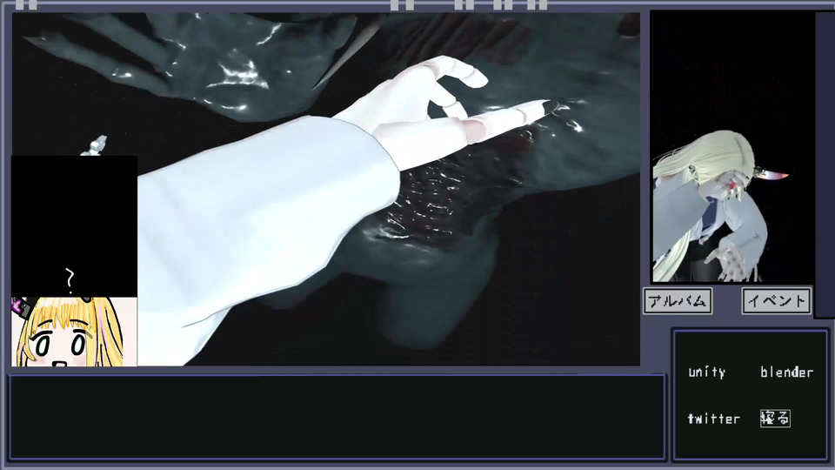The height and width of the screenshot is (470, 835).
Task: Click the question mark above portrait
Action: pyautogui.click(x=70, y=281)
